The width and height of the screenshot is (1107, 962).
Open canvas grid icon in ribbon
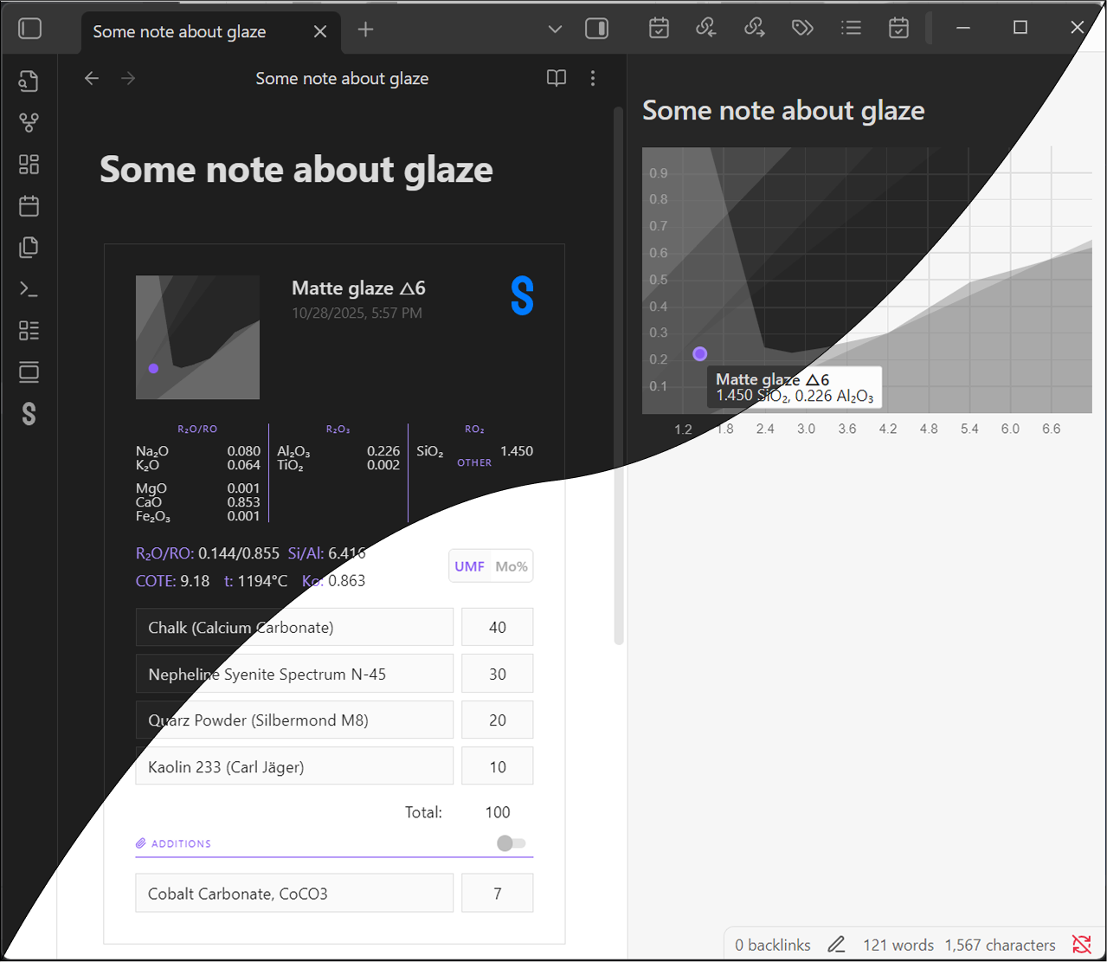(x=29, y=164)
